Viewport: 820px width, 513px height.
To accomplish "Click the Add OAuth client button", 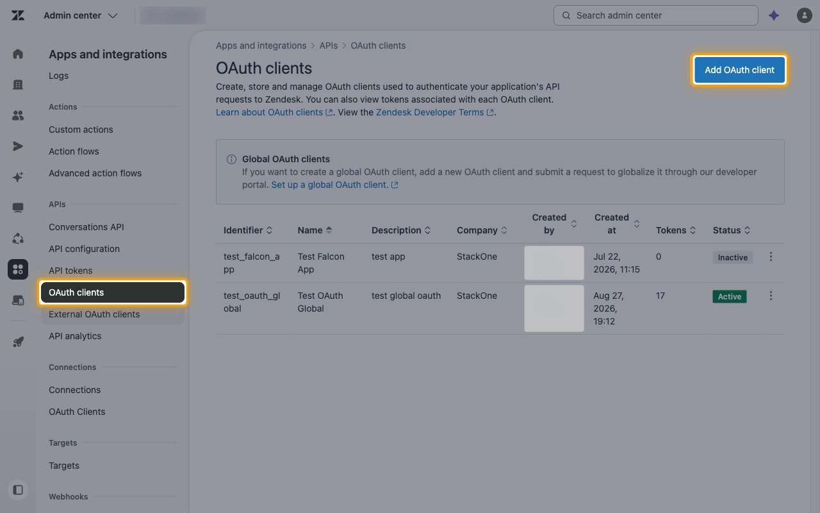I will [739, 70].
